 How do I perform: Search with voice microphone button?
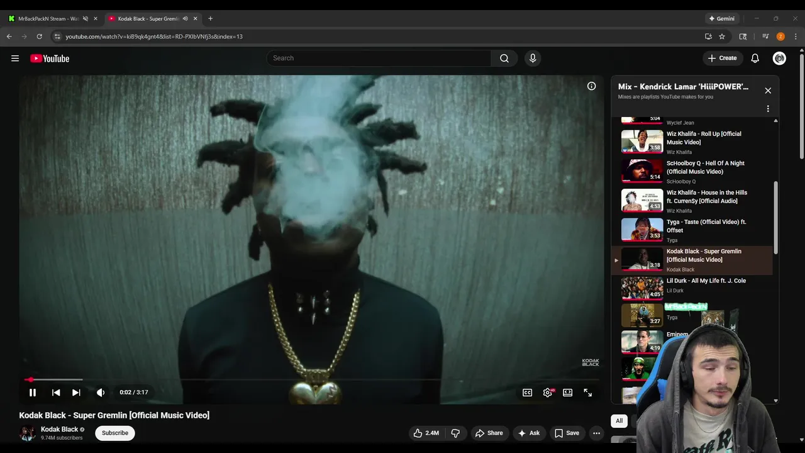coord(533,58)
